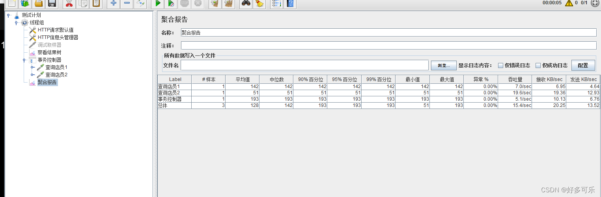Click the 吞吐量 column header
The width and height of the screenshot is (601, 197).
(515, 79)
